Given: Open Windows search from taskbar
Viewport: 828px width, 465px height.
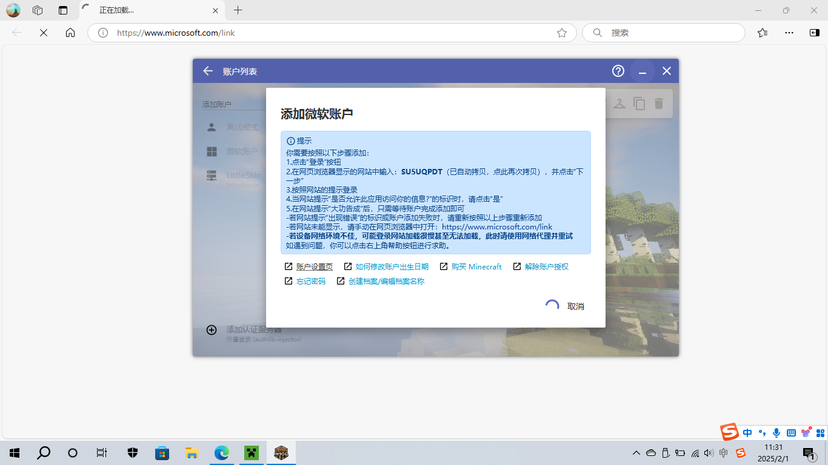Looking at the screenshot, I should [x=44, y=453].
